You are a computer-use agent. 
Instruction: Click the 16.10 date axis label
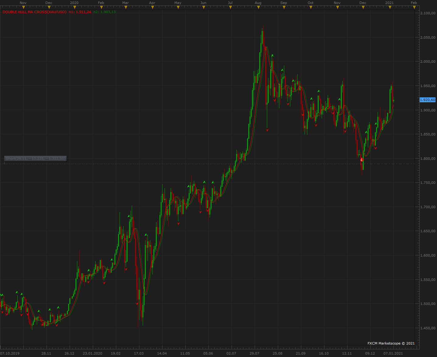pos(324,353)
